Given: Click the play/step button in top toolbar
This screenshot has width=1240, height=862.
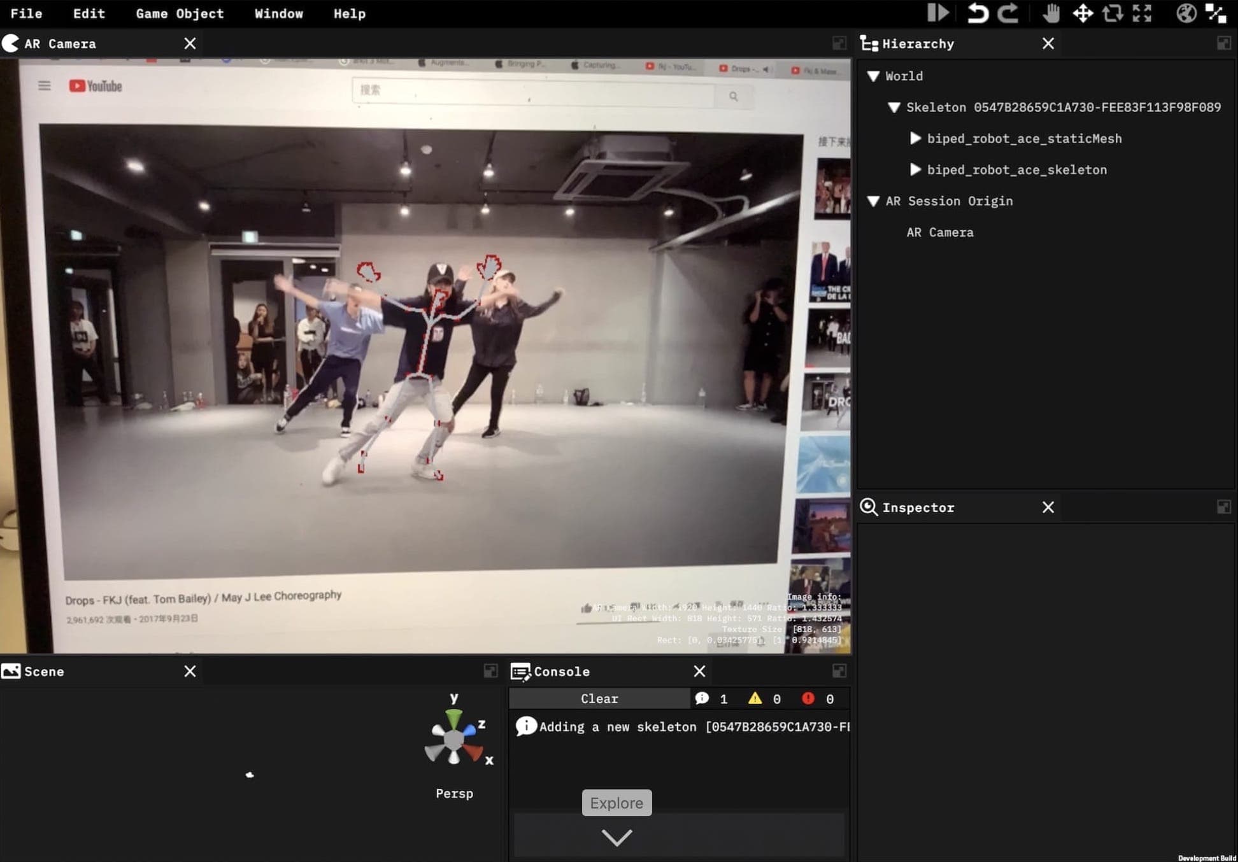Looking at the screenshot, I should tap(937, 13).
